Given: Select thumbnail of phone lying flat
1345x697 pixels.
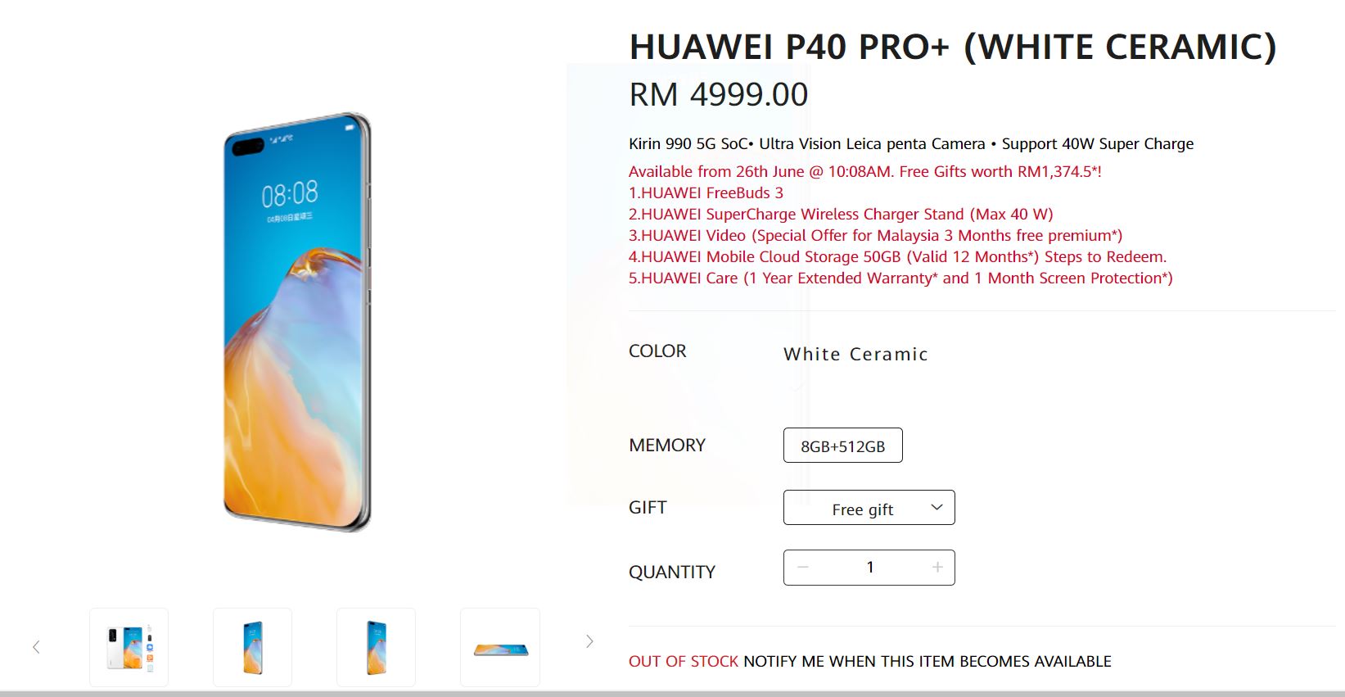Looking at the screenshot, I should click(x=500, y=647).
